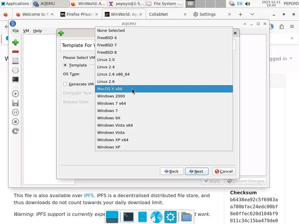
Task: Open the terminal icon in the bottom dock
Action: pos(128,217)
